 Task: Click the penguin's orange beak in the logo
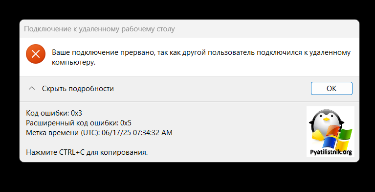[x=326, y=119]
